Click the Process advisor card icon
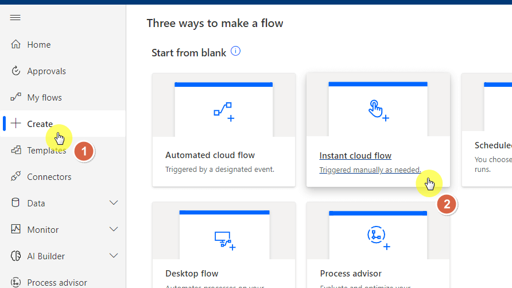This screenshot has width=512, height=288. click(x=378, y=238)
